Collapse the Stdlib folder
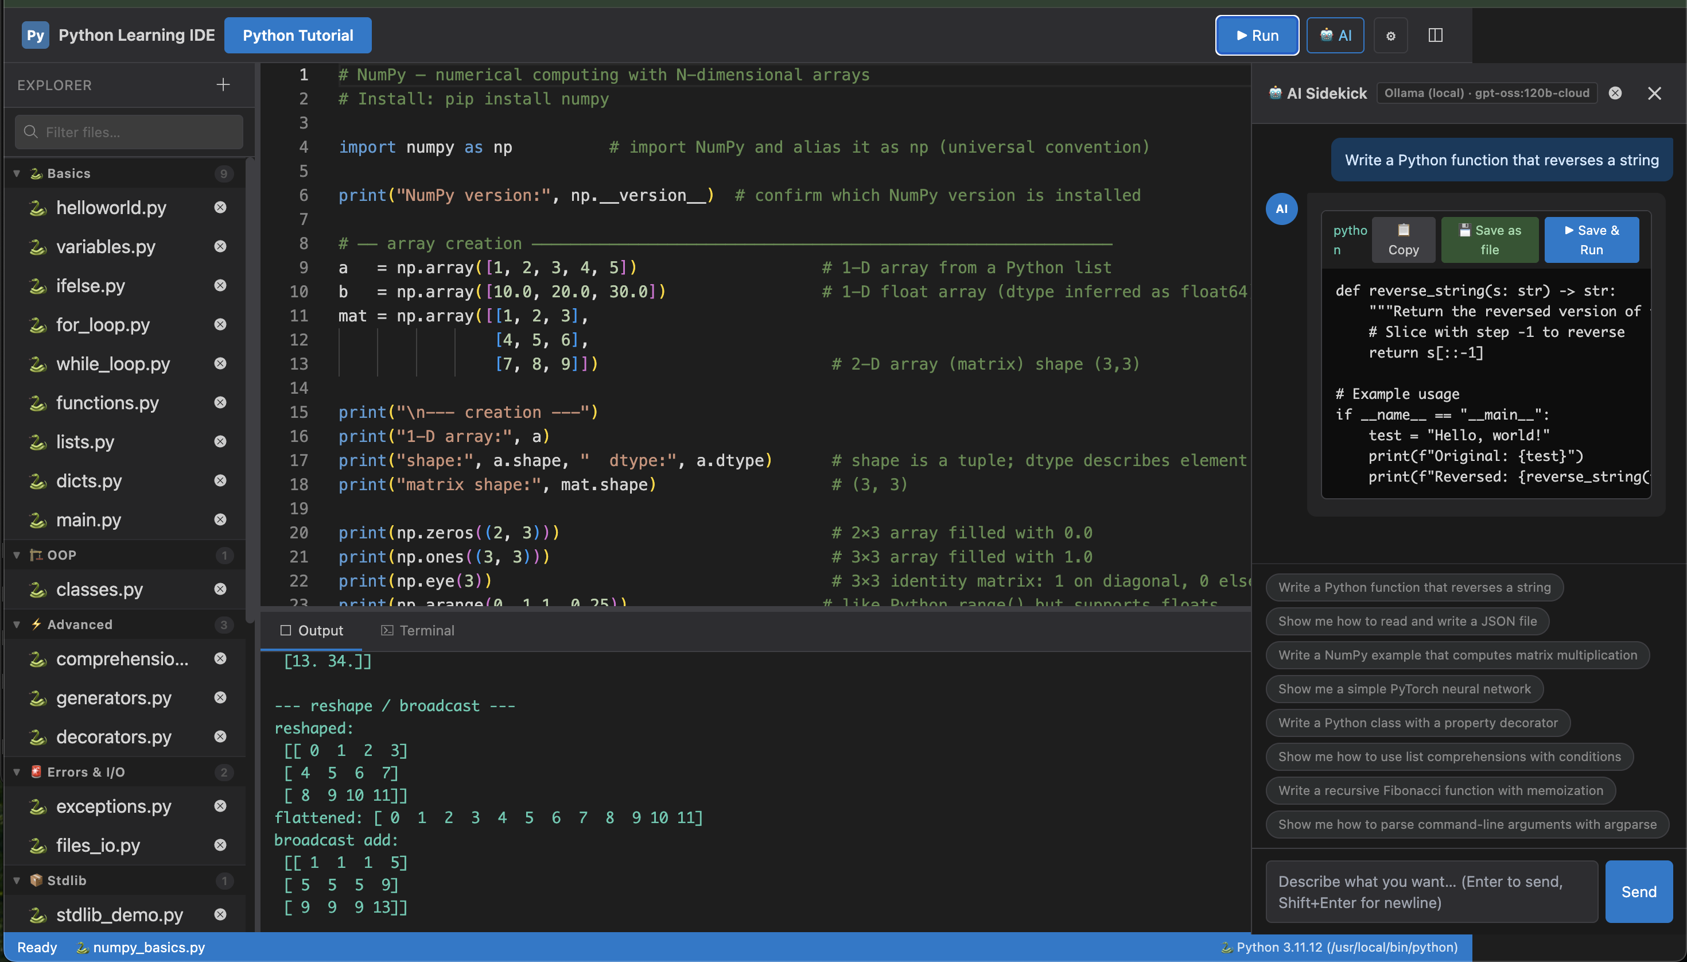Image resolution: width=1687 pixels, height=962 pixels. click(17, 880)
